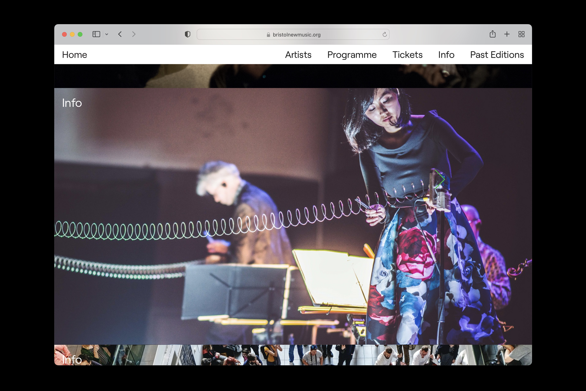Viewport: 586px width, 391px height.
Task: Click the Info heading over the stage photo
Action: tap(71, 103)
